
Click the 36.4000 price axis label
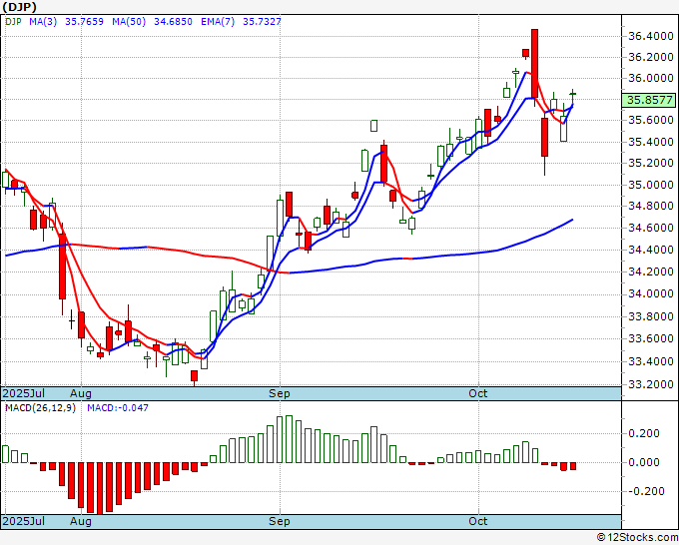pyautogui.click(x=651, y=36)
